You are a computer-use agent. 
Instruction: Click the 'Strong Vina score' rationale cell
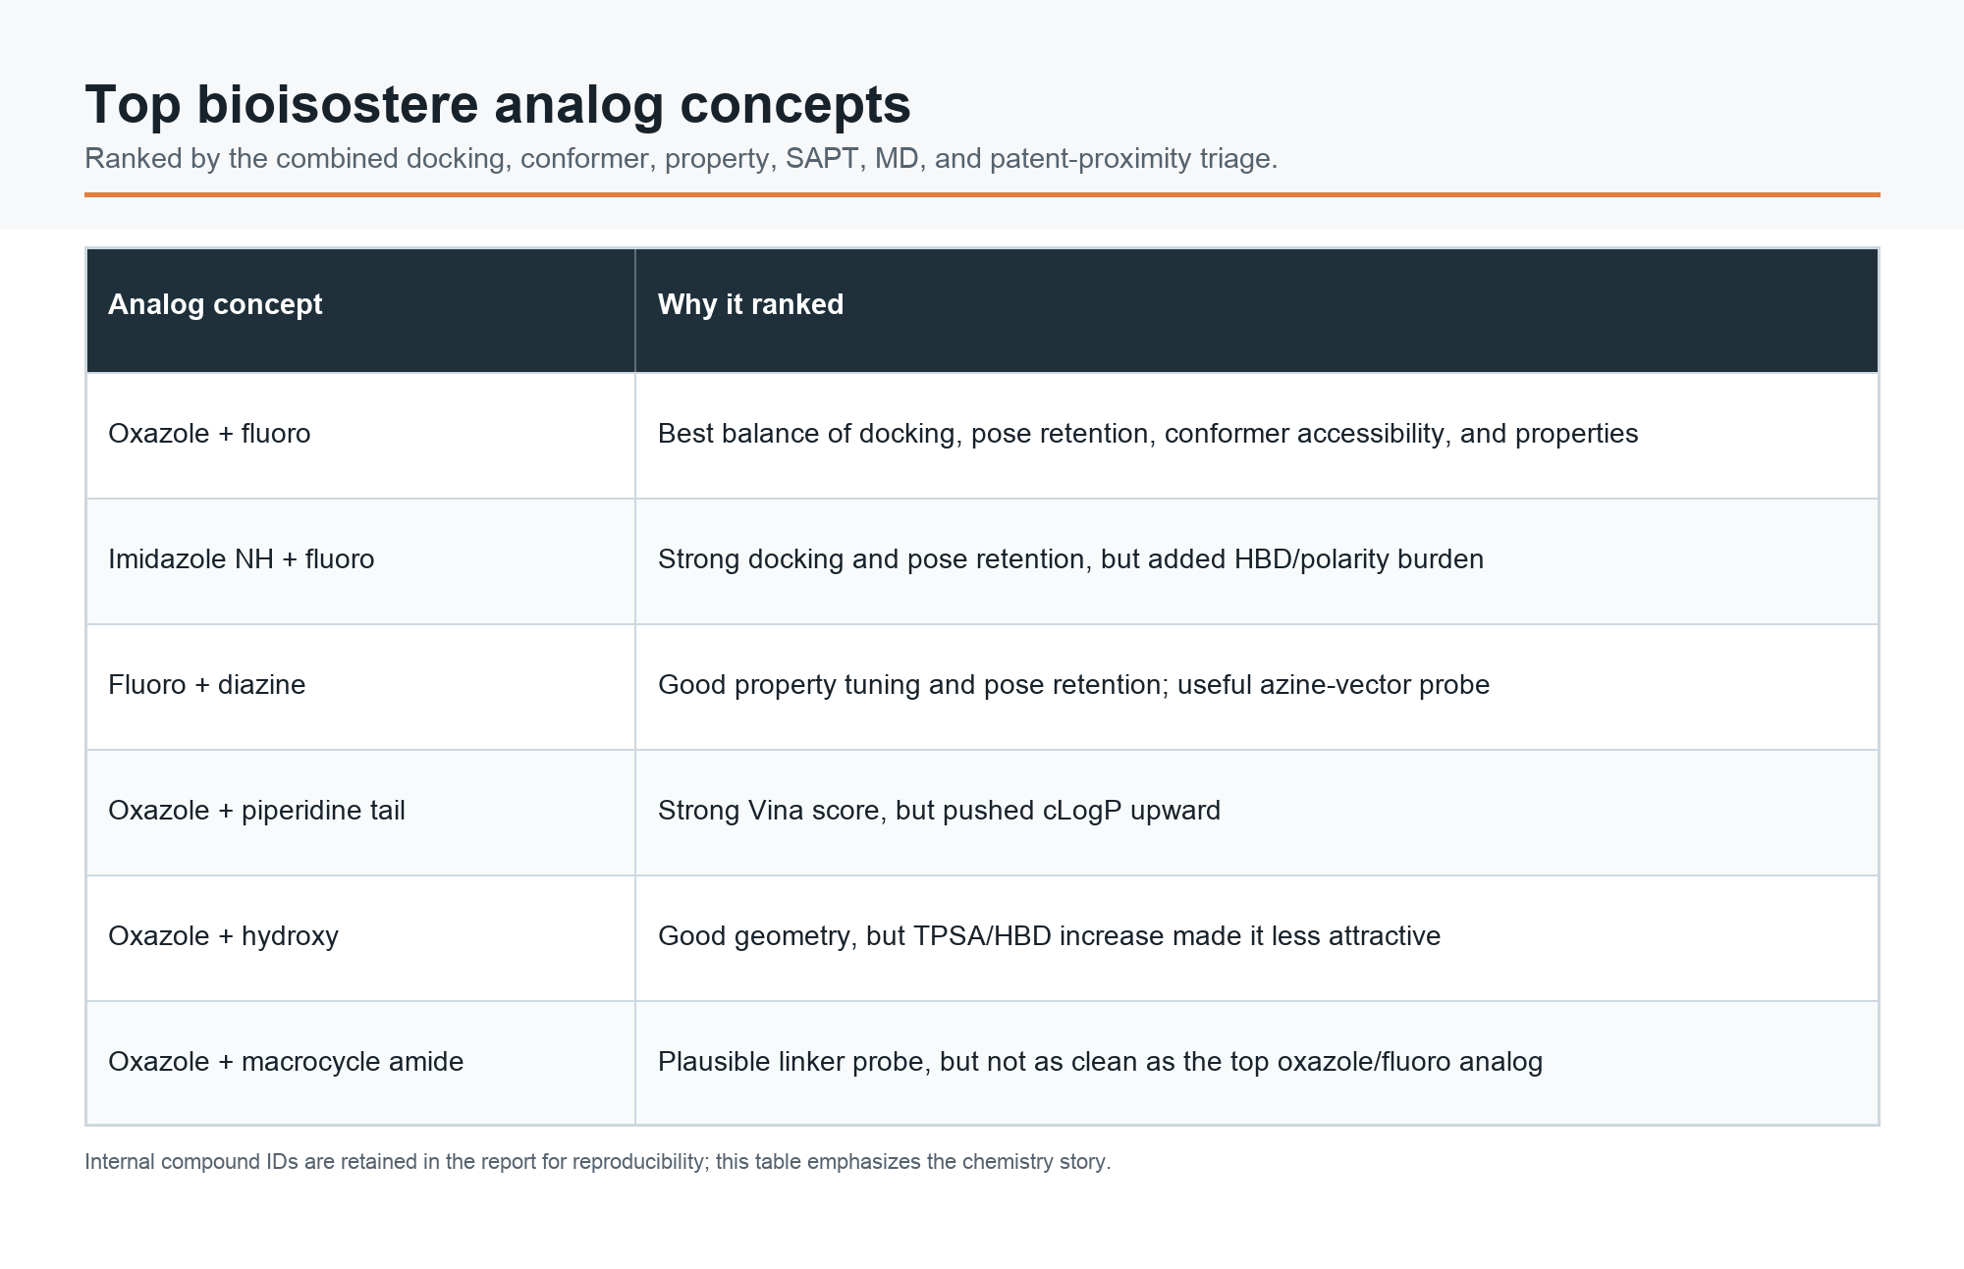point(1257,813)
